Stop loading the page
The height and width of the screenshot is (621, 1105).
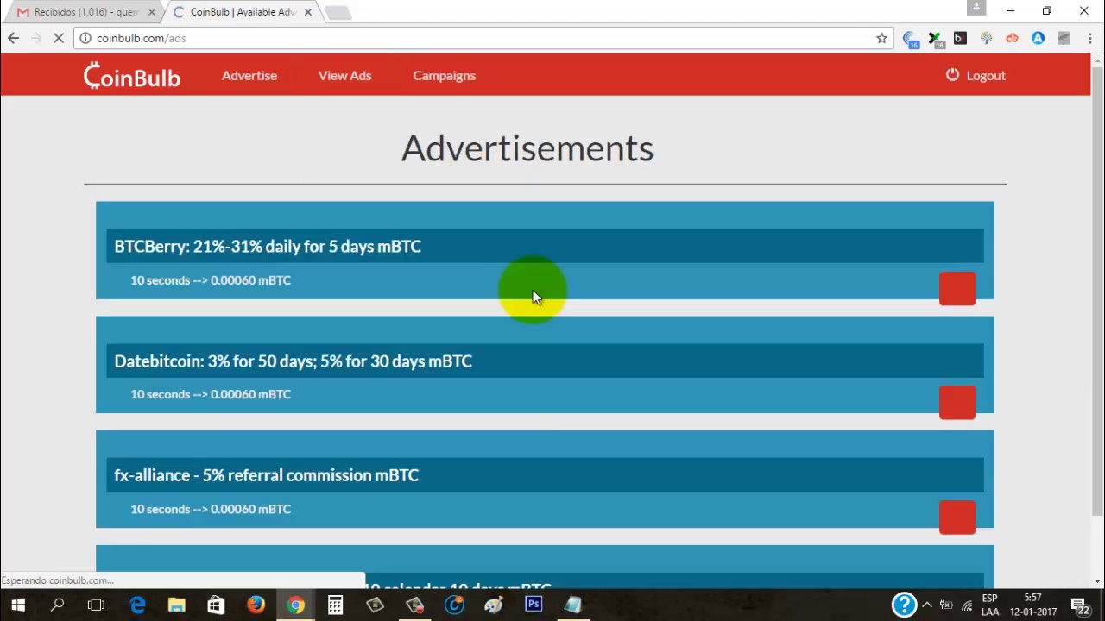click(59, 38)
